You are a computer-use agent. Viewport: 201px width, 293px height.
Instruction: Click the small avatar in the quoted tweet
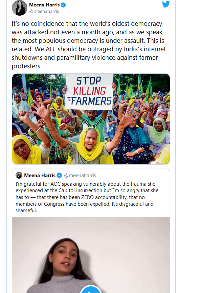tap(19, 175)
